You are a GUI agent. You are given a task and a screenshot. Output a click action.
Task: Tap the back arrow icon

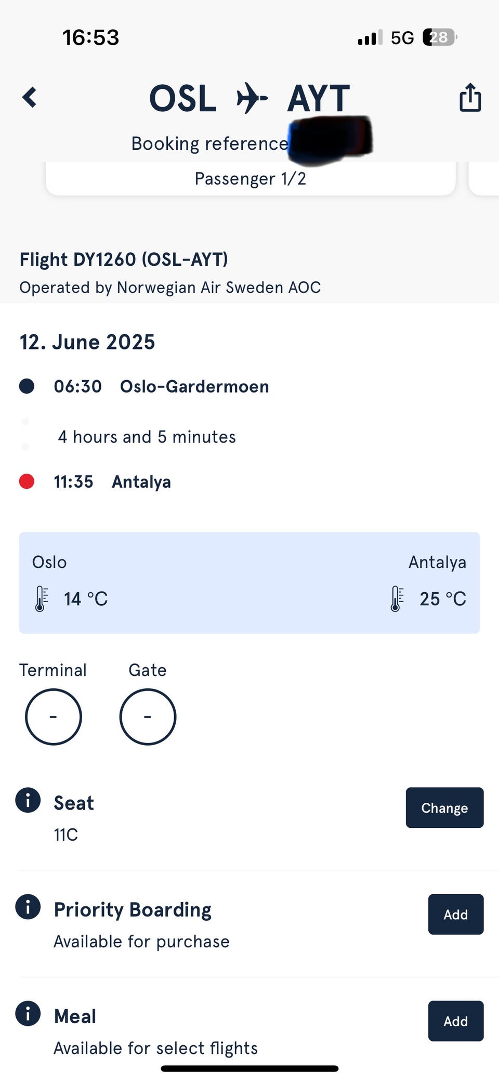coord(30,97)
